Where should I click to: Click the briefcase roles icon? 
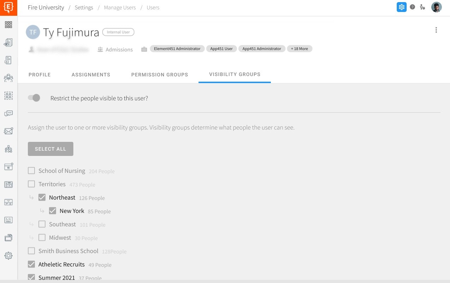pyautogui.click(x=144, y=49)
